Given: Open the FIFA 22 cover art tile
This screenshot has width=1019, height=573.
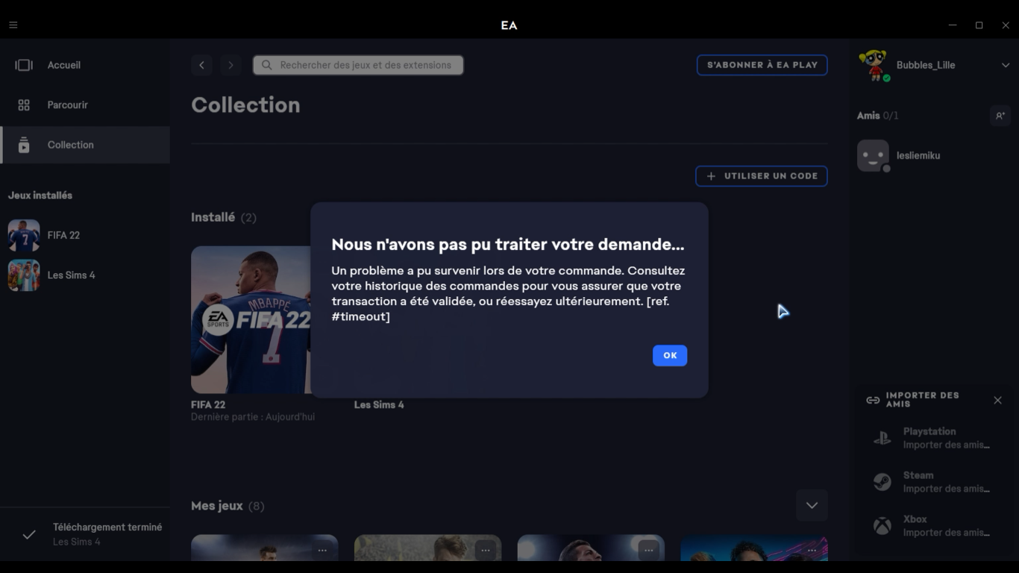Looking at the screenshot, I should (251, 319).
